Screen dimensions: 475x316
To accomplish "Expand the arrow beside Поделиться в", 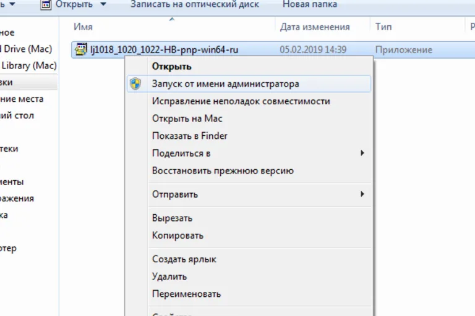I will 362,153.
